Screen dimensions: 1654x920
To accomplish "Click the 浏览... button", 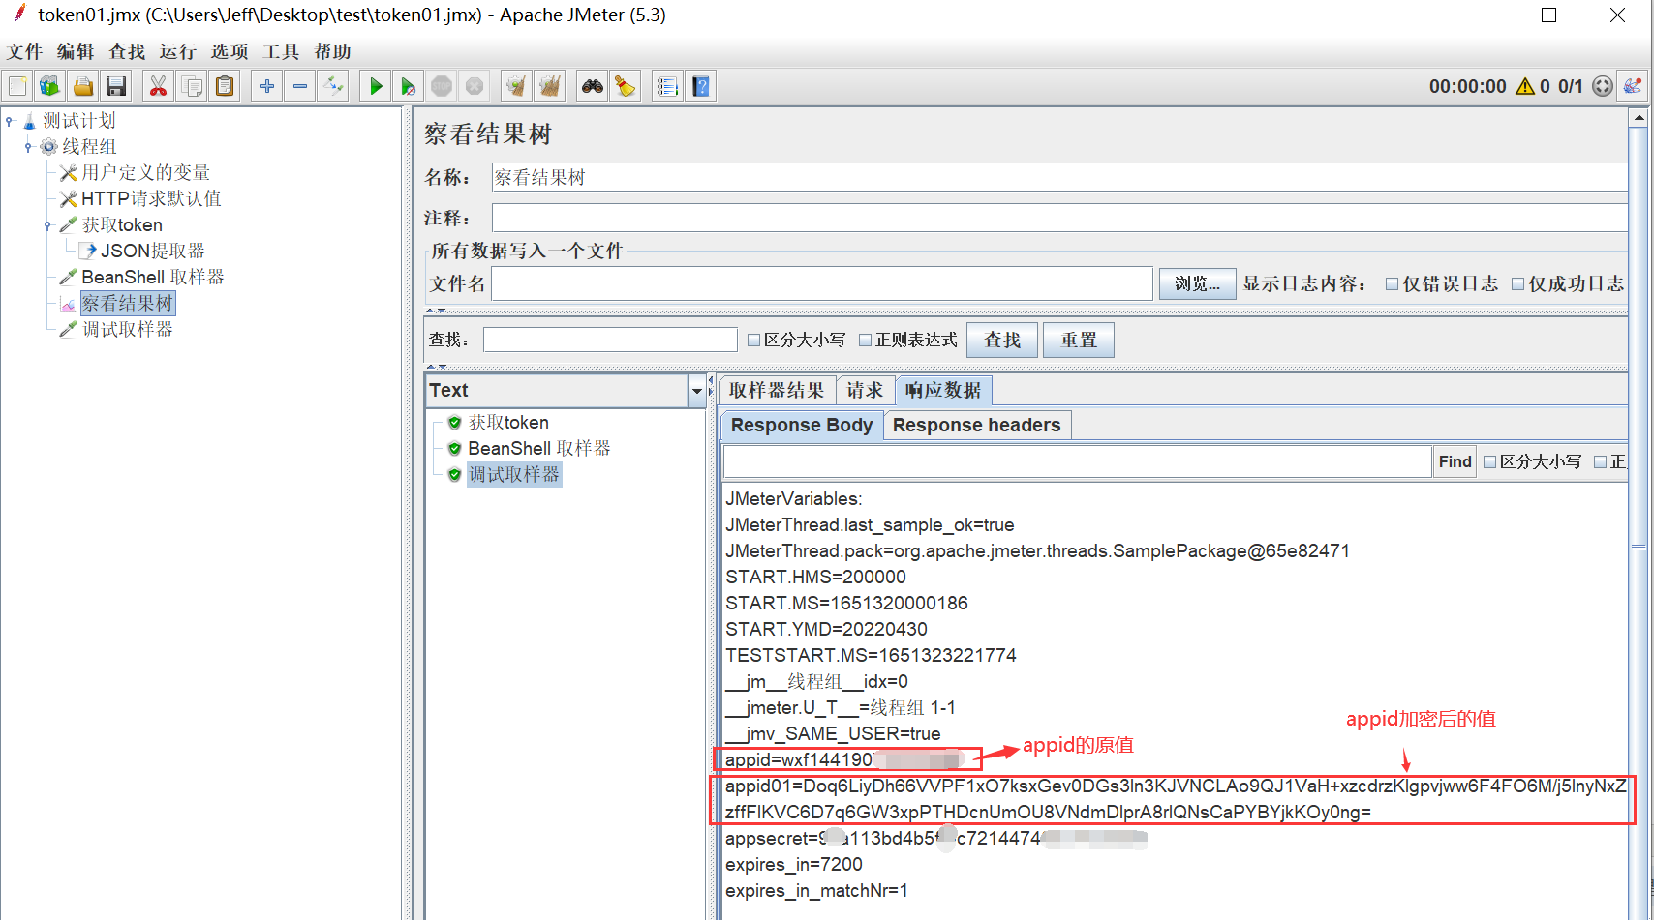I will coord(1197,284).
